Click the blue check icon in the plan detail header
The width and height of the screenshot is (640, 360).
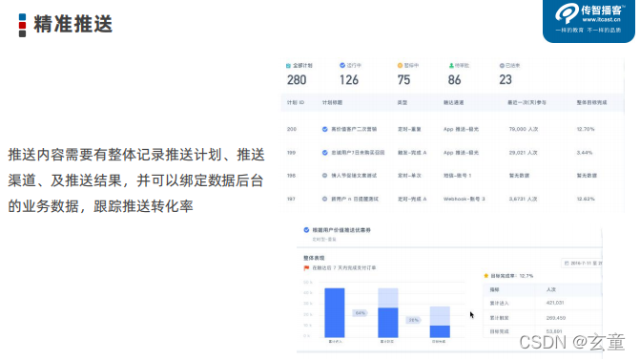(306, 230)
